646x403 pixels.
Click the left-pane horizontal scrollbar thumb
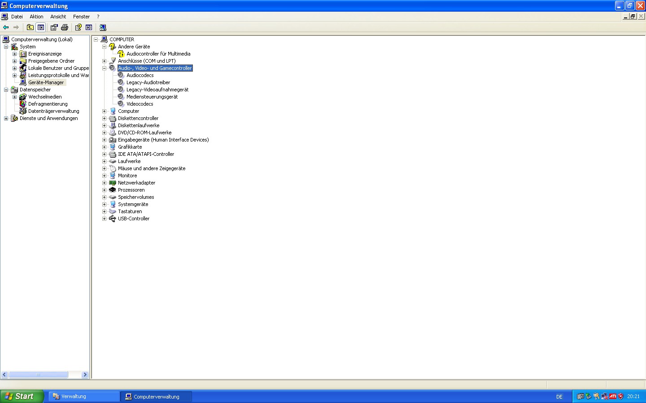pyautogui.click(x=38, y=375)
